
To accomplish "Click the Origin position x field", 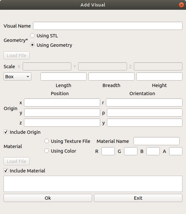I will tap(62, 103).
